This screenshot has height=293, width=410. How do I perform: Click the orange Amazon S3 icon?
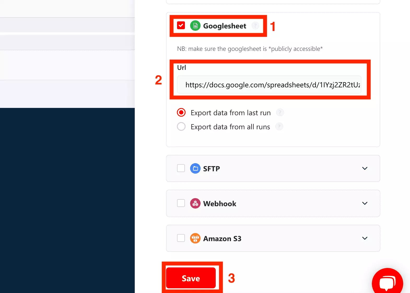pyautogui.click(x=195, y=238)
